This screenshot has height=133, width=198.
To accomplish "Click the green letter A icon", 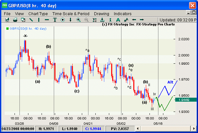I will [118, 20].
